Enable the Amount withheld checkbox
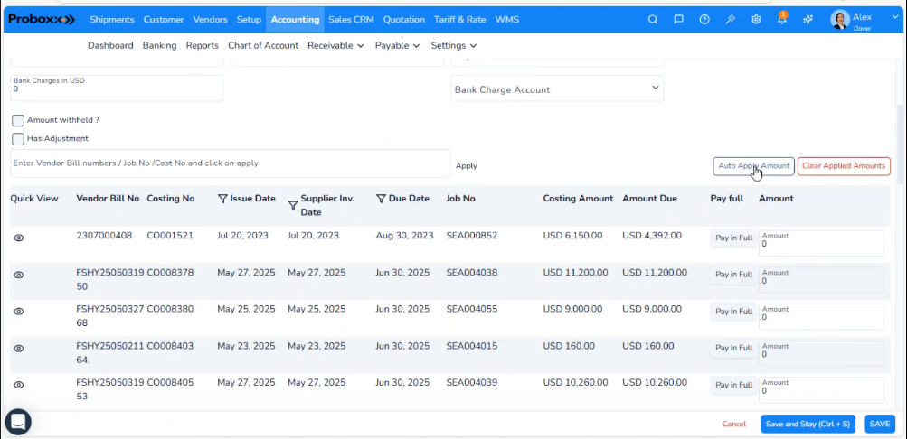Screen dimensions: 907x439 pos(18,120)
